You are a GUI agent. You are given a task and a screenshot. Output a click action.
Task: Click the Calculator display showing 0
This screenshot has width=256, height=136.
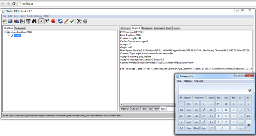tap(215, 89)
